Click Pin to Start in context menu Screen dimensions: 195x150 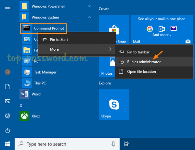pyautogui.click(x=59, y=39)
